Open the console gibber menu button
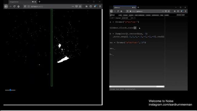Viewport: 197px width, 111px height. (148, 15)
